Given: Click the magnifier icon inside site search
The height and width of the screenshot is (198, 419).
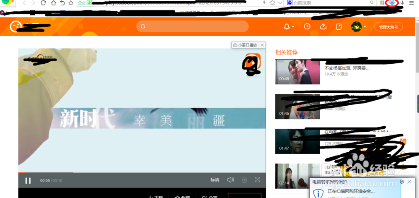Looking at the screenshot, I should [x=143, y=26].
